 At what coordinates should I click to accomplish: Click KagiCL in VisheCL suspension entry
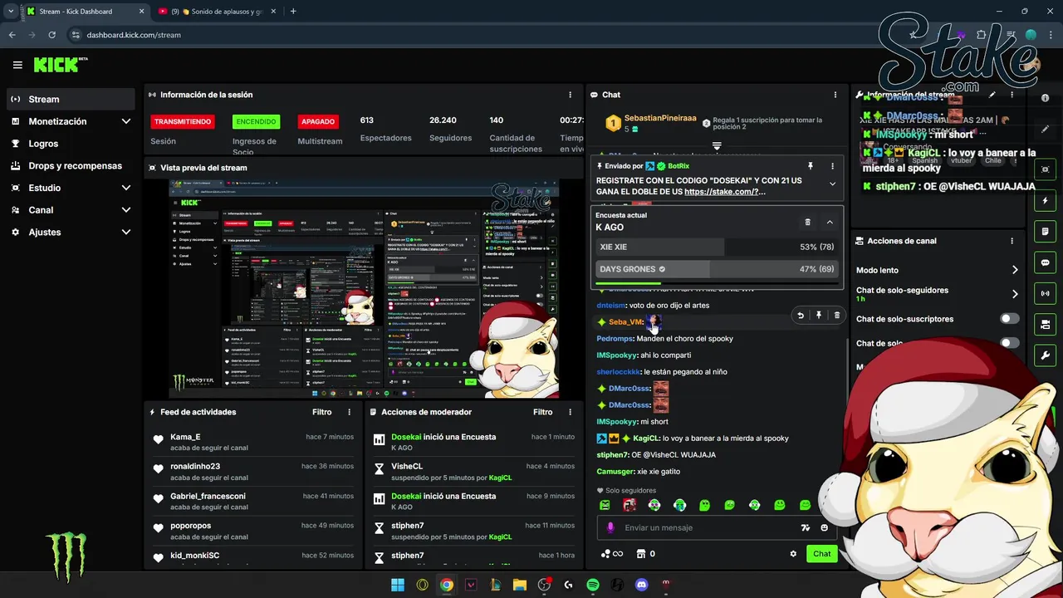500,478
